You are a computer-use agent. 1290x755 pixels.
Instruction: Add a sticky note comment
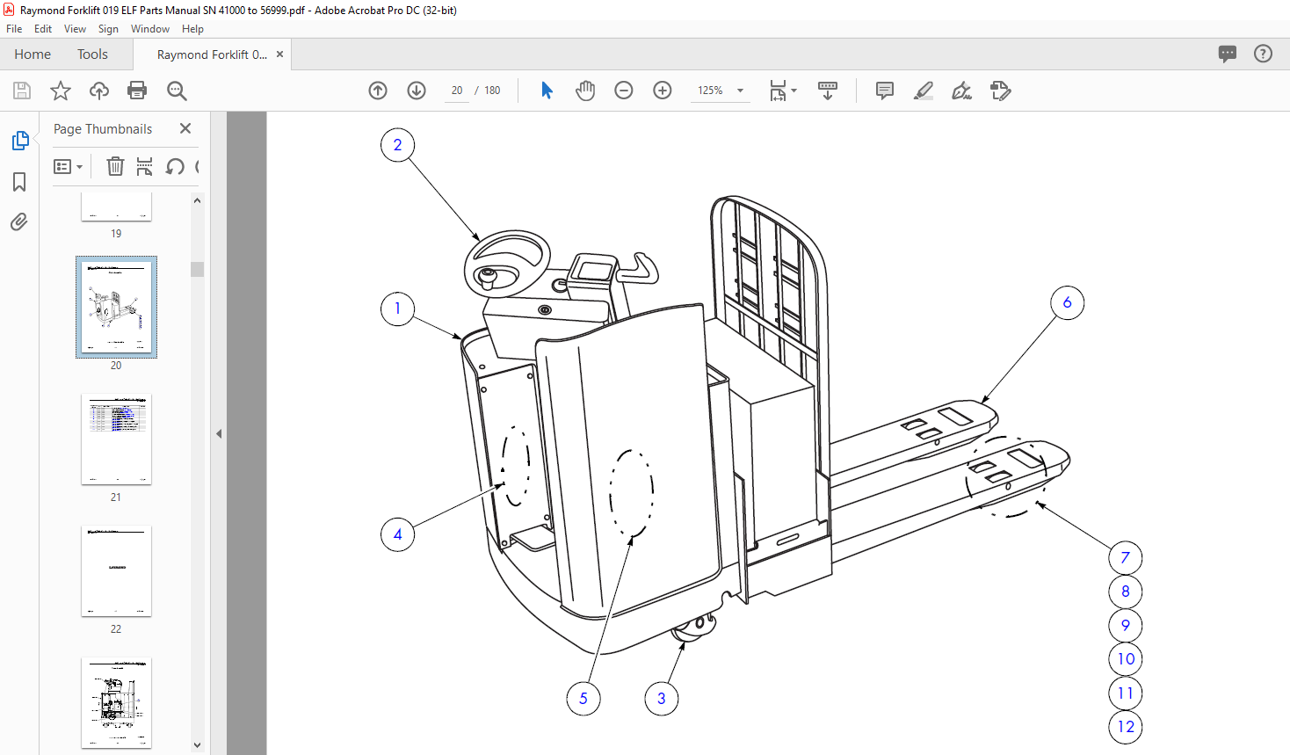885,91
